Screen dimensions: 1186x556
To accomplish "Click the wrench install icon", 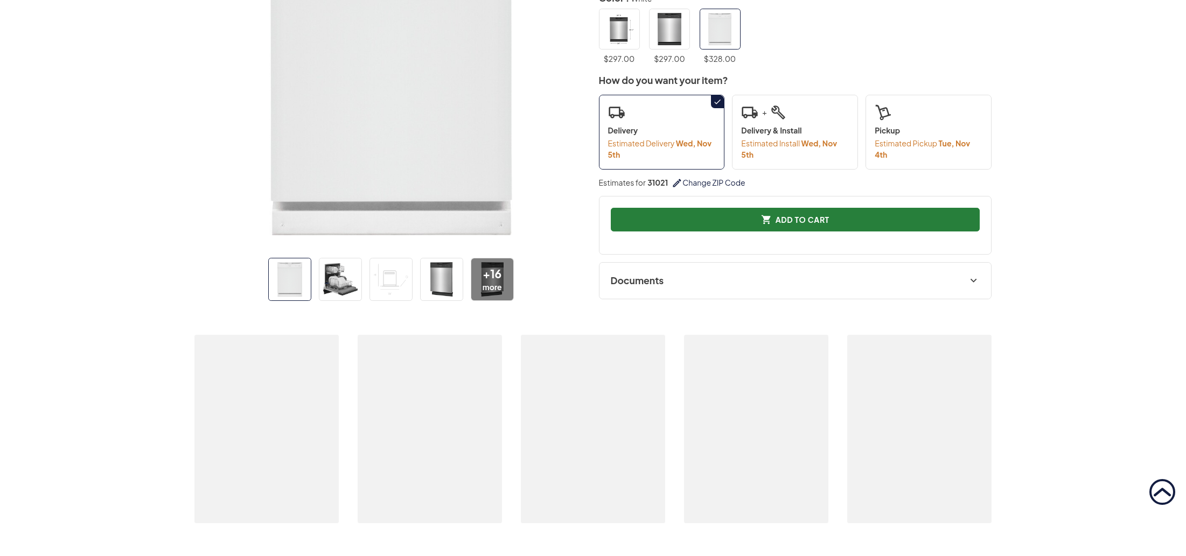I will [x=778, y=112].
